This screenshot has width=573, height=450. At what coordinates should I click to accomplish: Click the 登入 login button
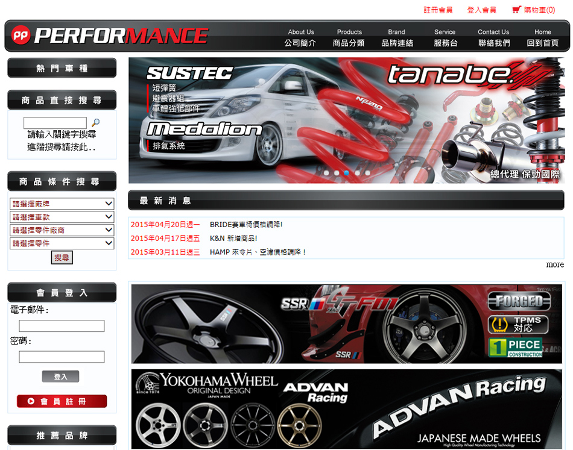pyautogui.click(x=61, y=377)
